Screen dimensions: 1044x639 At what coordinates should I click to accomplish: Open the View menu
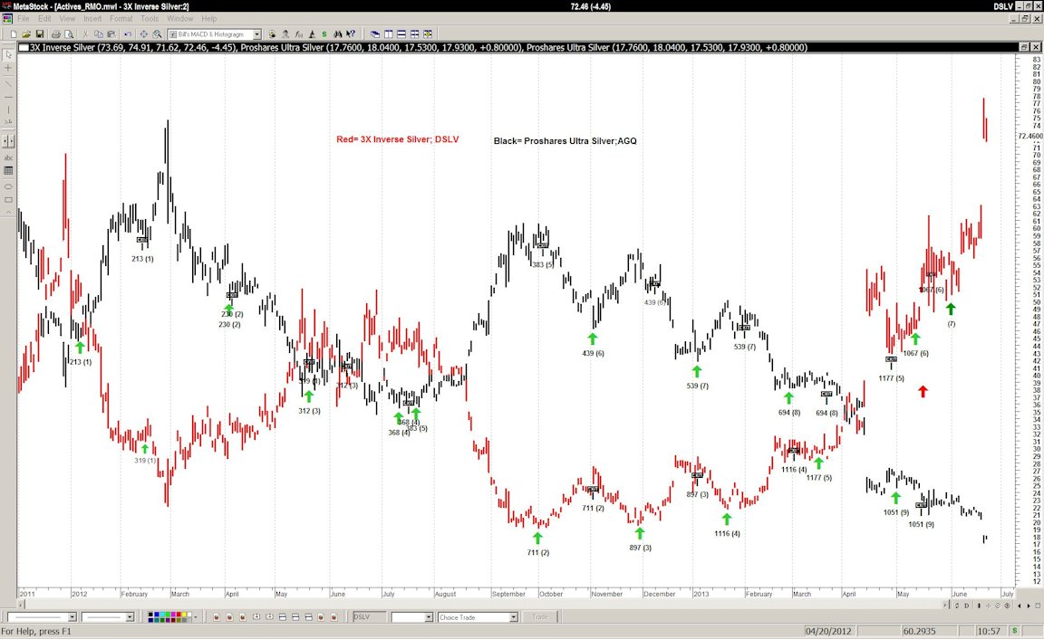[x=67, y=19]
